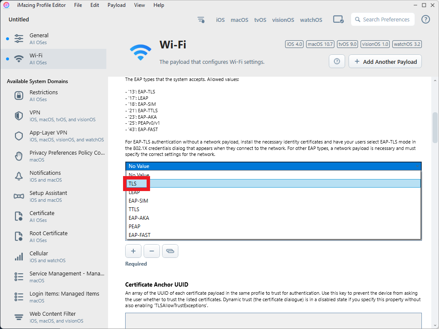Open the File menu
This screenshot has width=439, height=329.
(x=78, y=5)
